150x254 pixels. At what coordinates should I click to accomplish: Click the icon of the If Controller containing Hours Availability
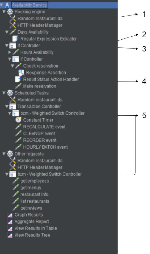tap(13, 46)
